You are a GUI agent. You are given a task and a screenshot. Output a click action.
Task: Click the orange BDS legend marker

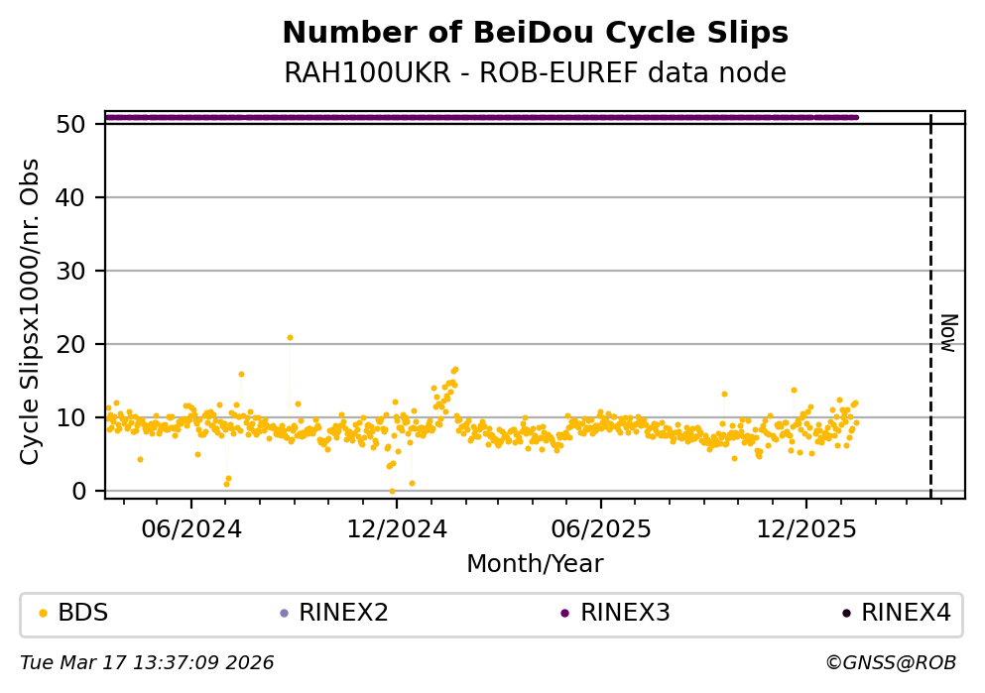[43, 613]
